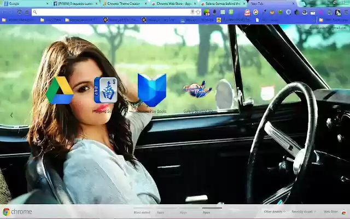Click the eyedropper color picker extension
Screen dimensions: 350x219
point(264,12)
